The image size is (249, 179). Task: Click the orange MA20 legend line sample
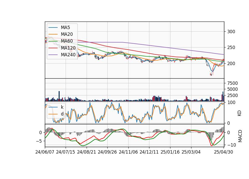point(53,35)
